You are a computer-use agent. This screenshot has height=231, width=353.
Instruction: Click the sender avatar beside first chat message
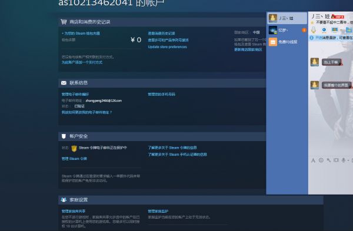coord(315,62)
